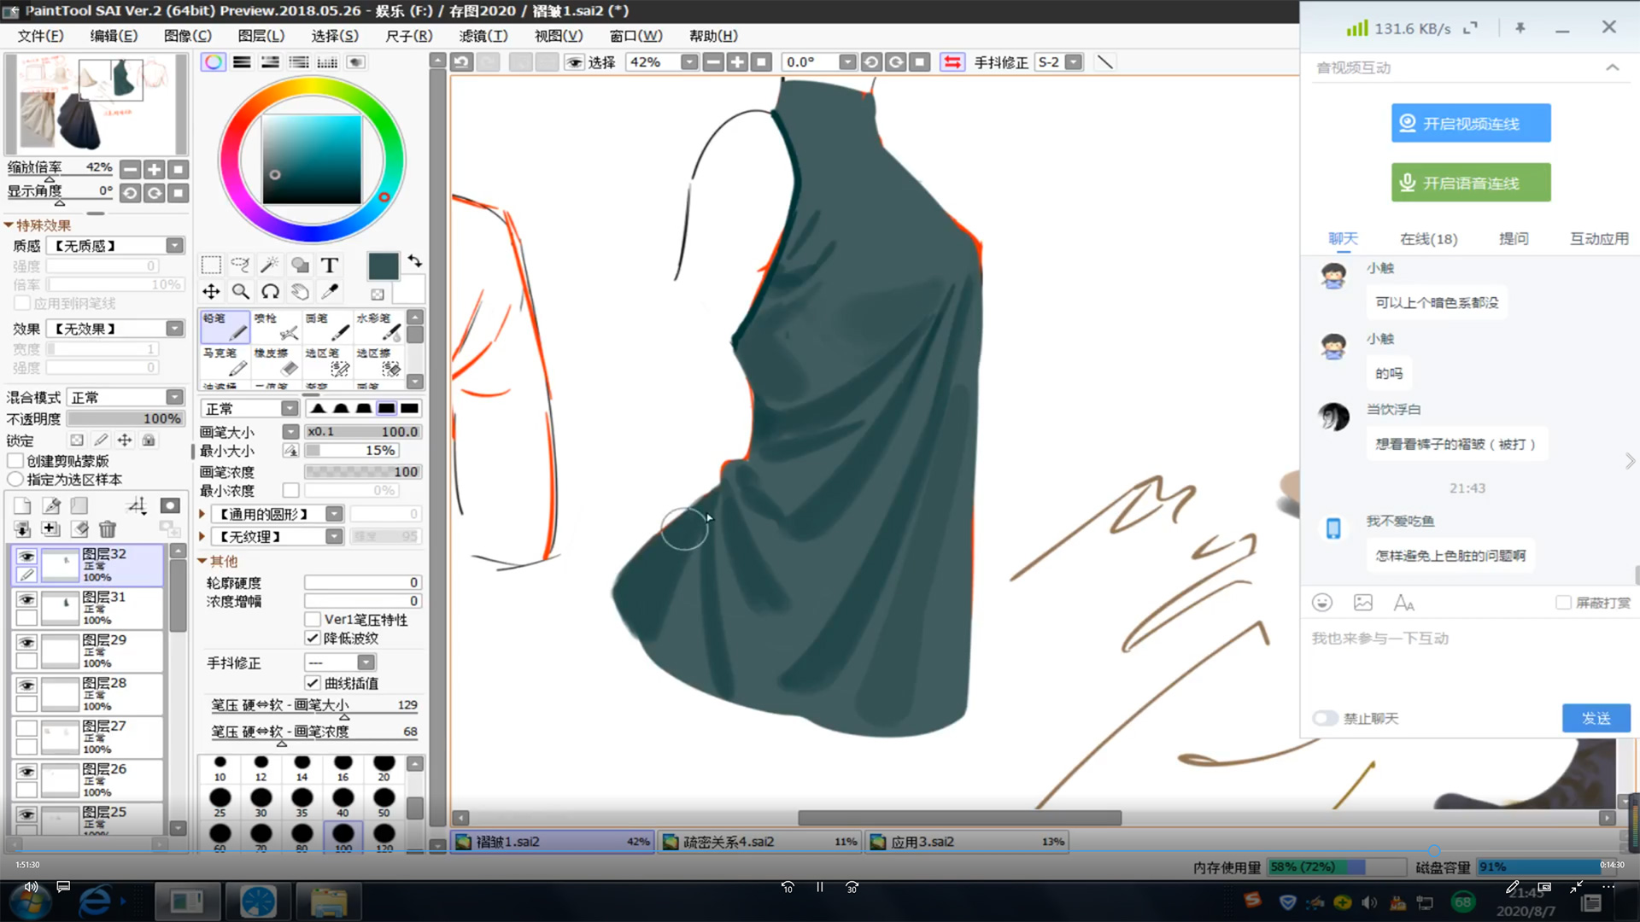Image resolution: width=1640 pixels, height=922 pixels.
Task: Open the 窗口(W) menu
Action: (635, 36)
